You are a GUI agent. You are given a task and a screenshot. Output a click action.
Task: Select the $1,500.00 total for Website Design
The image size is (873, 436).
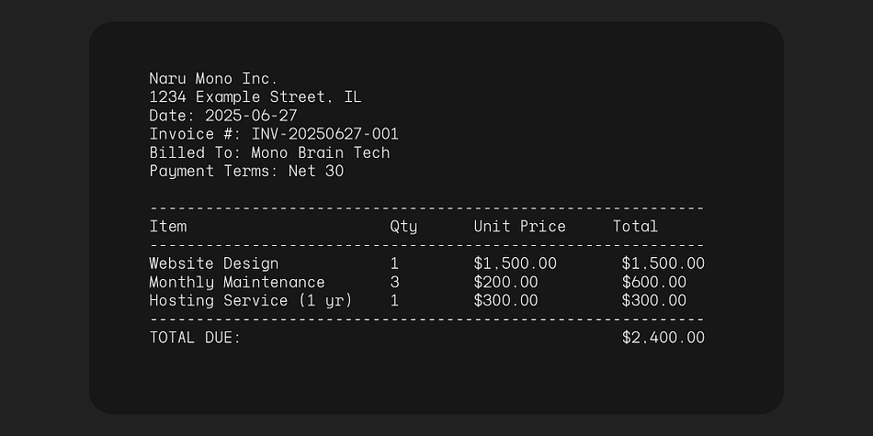pos(663,263)
